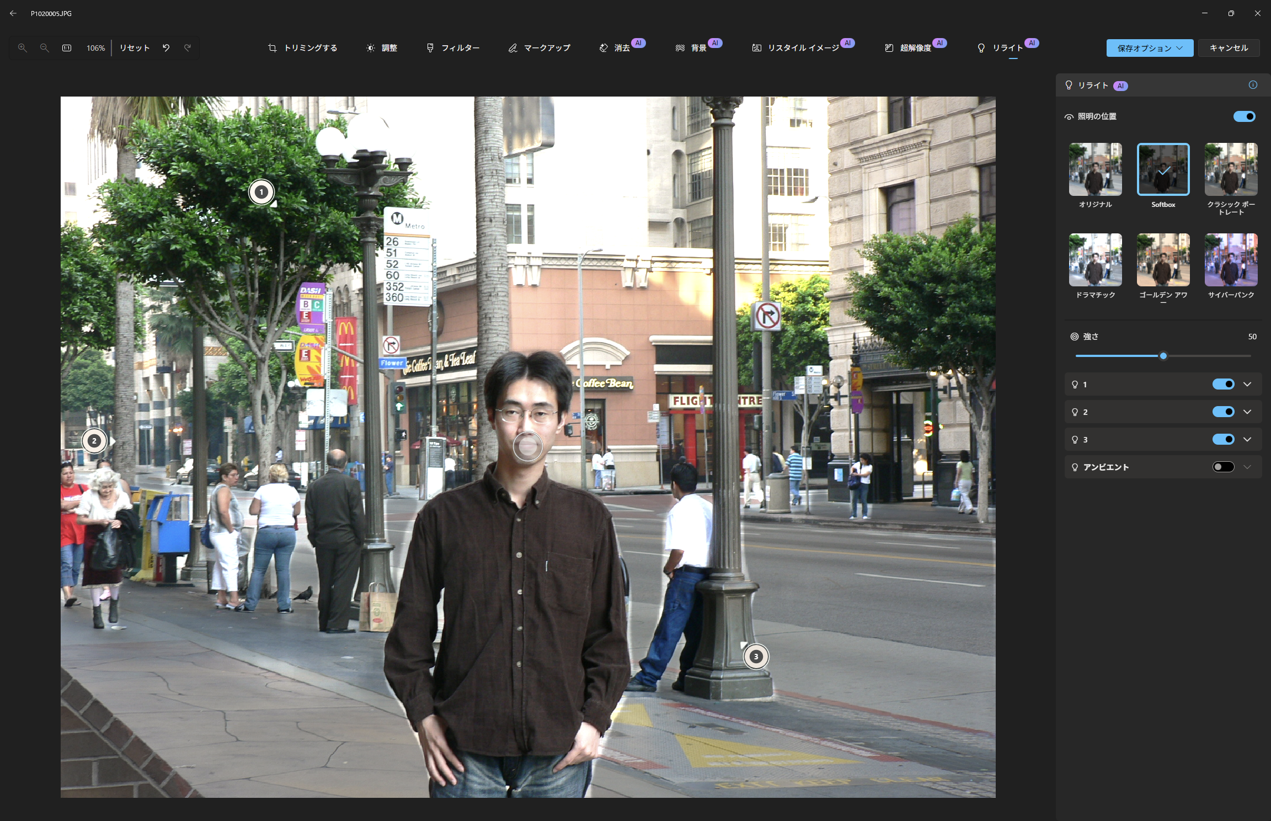Image resolution: width=1271 pixels, height=821 pixels.
Task: Click the fit-to-window view icon
Action: pyautogui.click(x=67, y=48)
